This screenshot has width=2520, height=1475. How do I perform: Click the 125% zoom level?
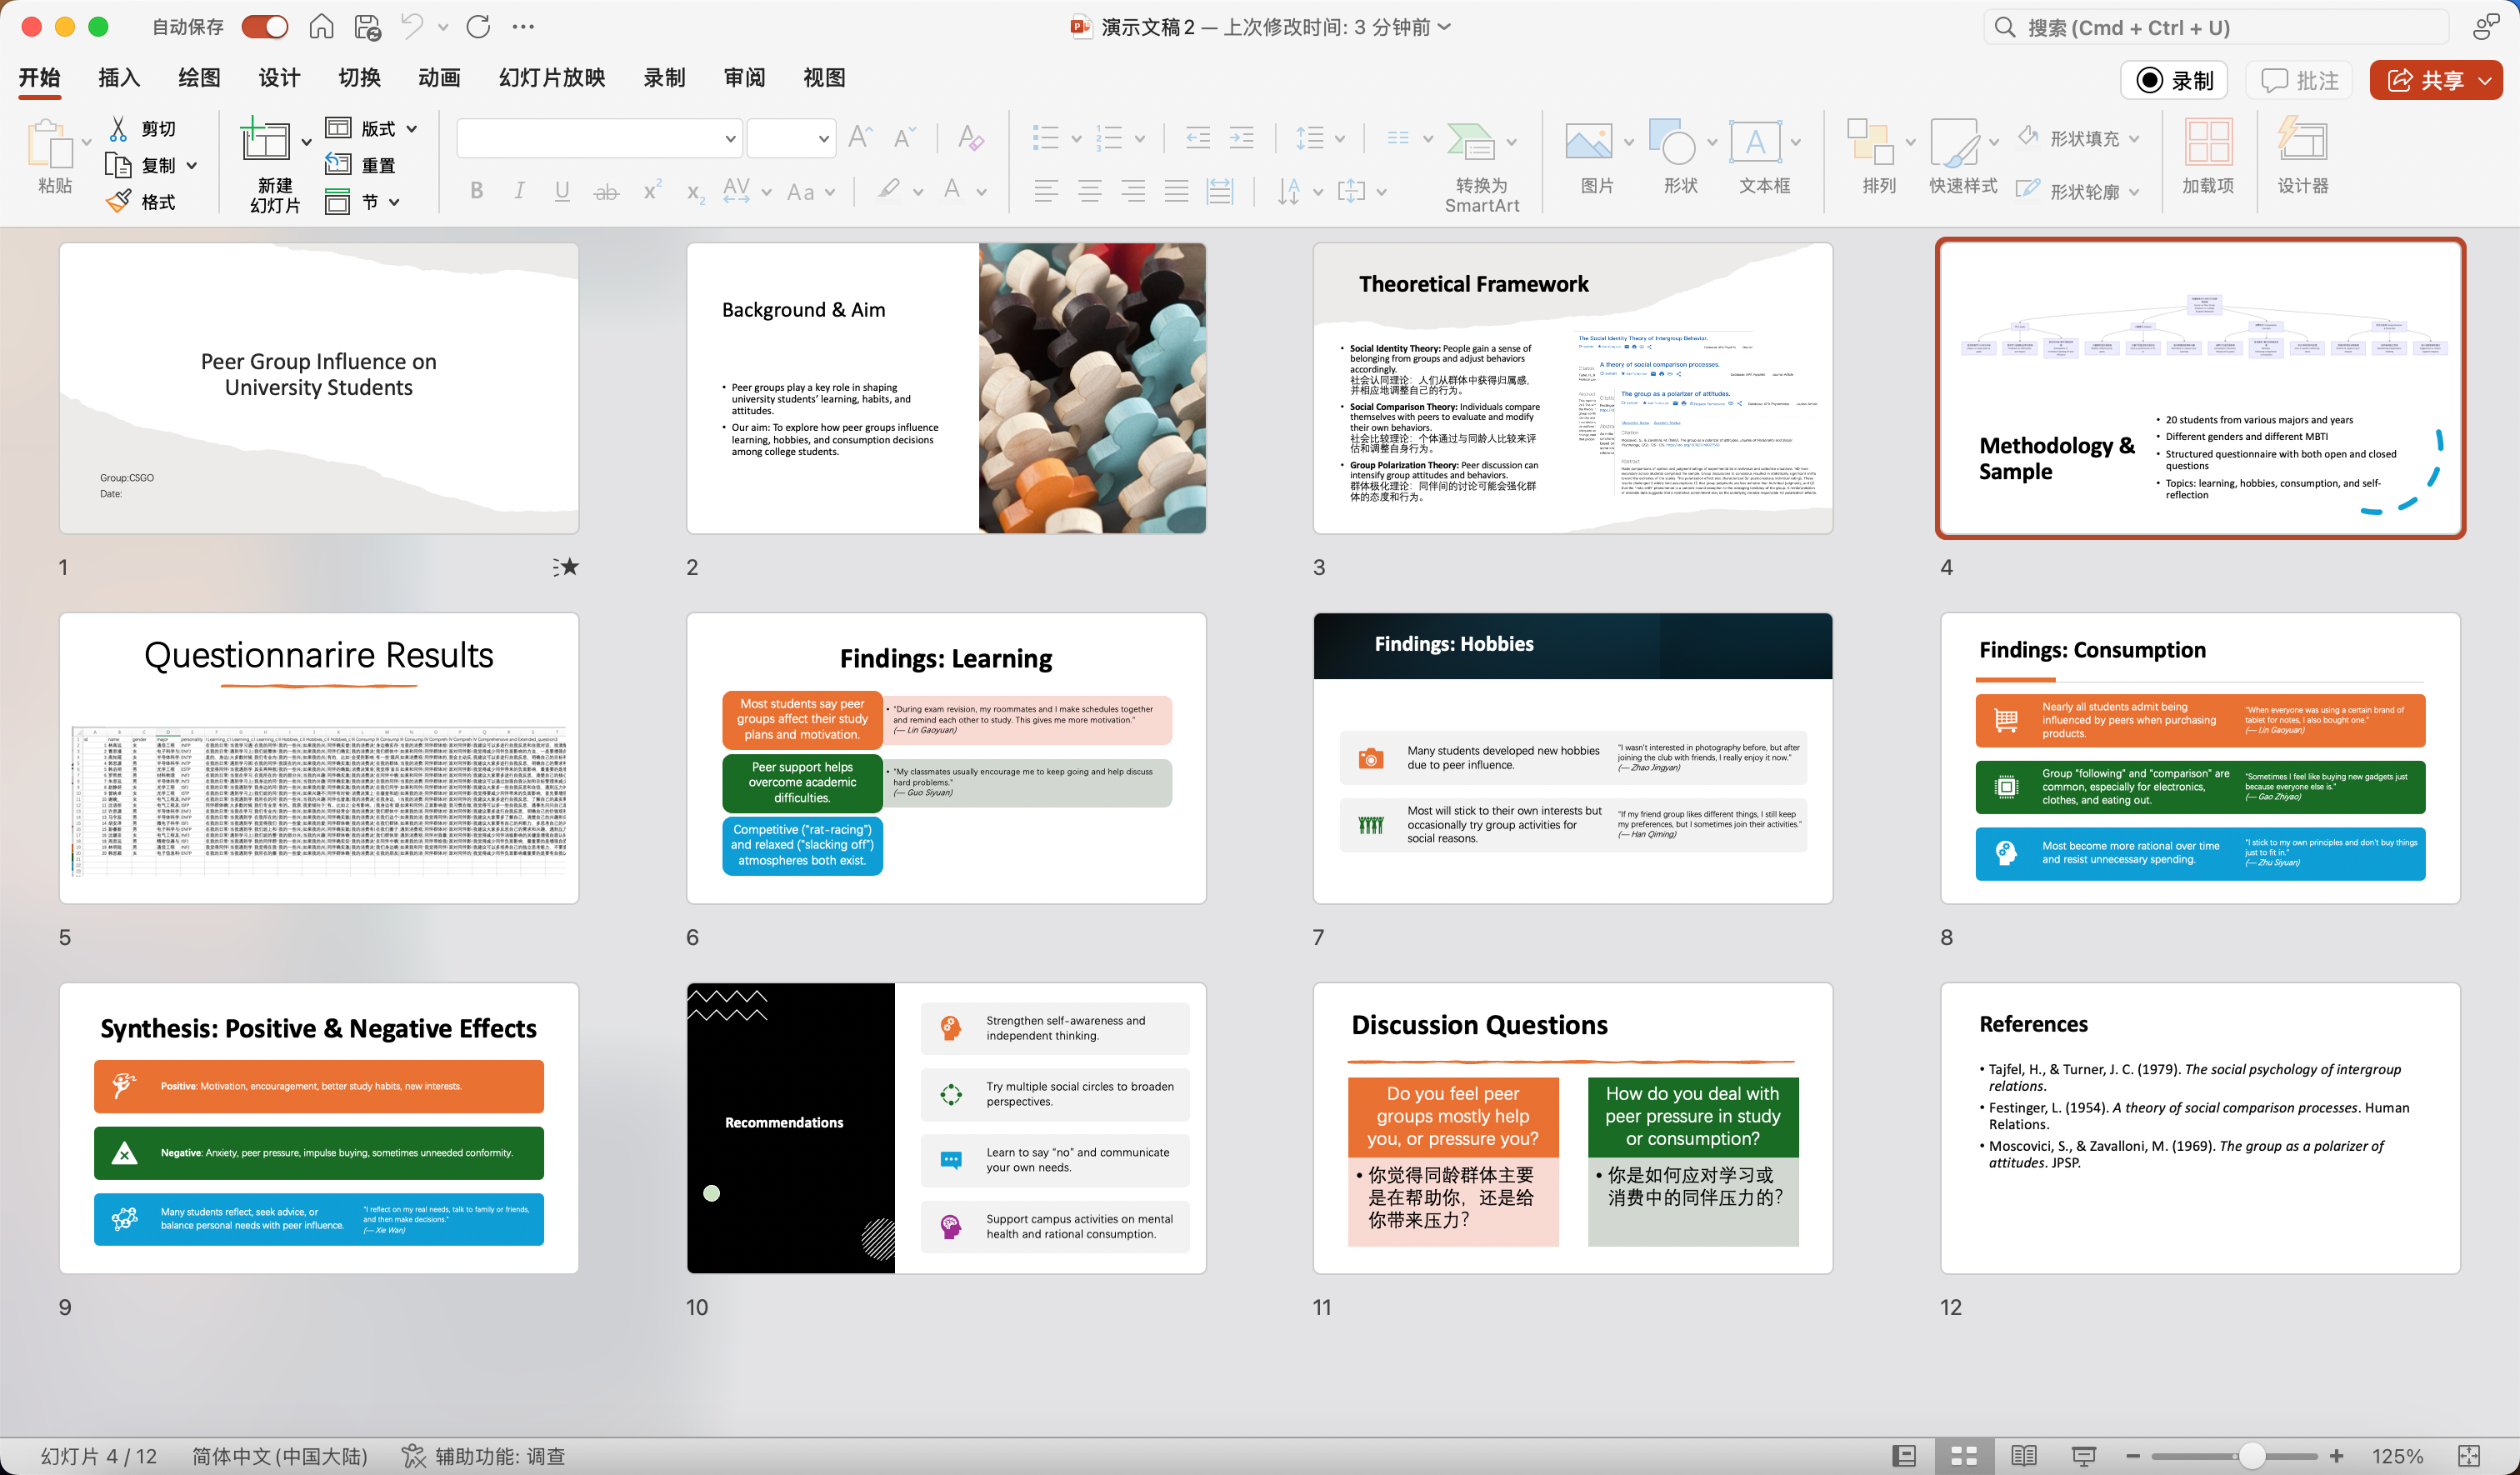click(x=2397, y=1456)
